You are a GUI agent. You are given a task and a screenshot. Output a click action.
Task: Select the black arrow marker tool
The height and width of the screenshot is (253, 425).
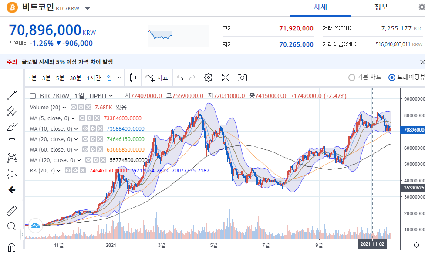coord(12,190)
